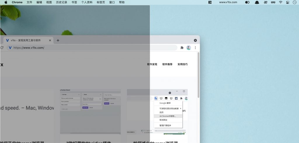Close the v1tx tab
Screen dimensions: 299x143
pyautogui.click(x=50, y=40)
